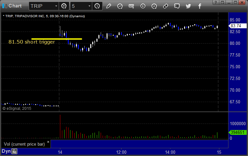Open the time template clock dropdown
248x156 pixels.
97,6
